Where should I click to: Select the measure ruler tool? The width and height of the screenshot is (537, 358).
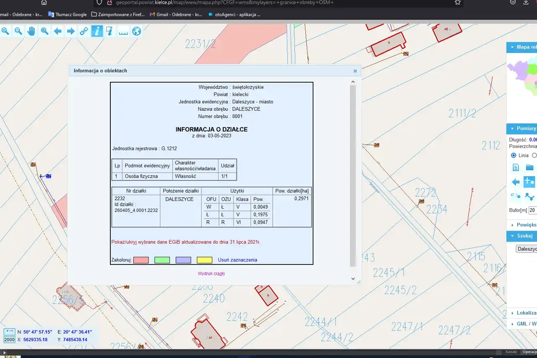point(123,31)
